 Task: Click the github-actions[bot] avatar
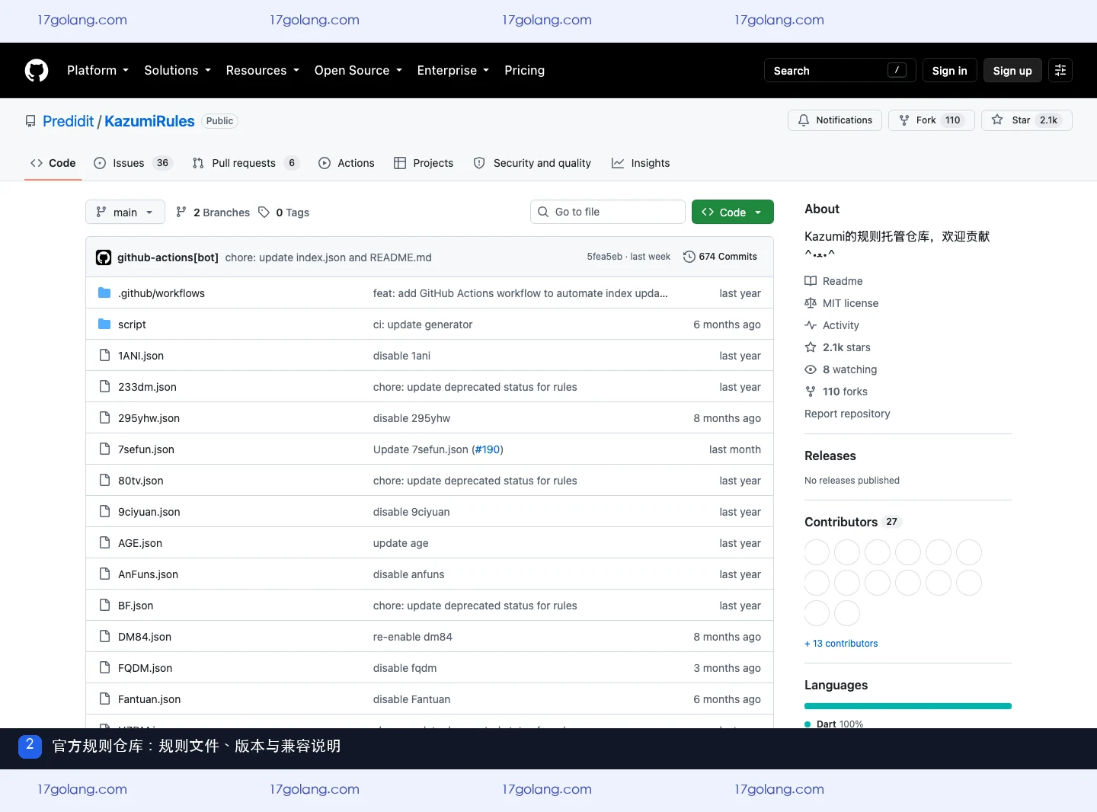[104, 257]
